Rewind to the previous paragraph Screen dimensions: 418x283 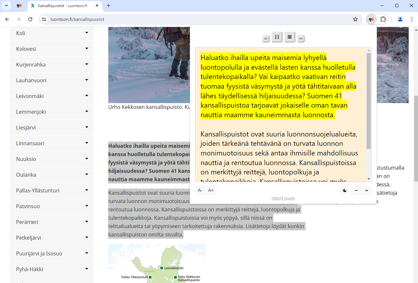tap(266, 39)
